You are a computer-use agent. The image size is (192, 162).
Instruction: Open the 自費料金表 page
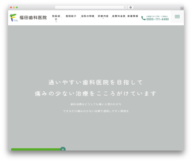119,16
